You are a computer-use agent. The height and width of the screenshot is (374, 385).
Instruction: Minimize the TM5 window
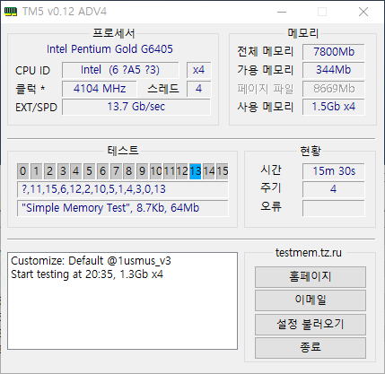pos(282,12)
